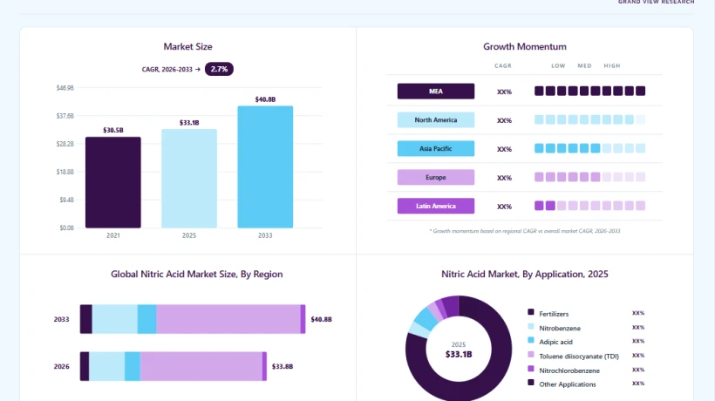Click the growth momentum footnote text
This screenshot has width=715, height=401.
pos(524,231)
